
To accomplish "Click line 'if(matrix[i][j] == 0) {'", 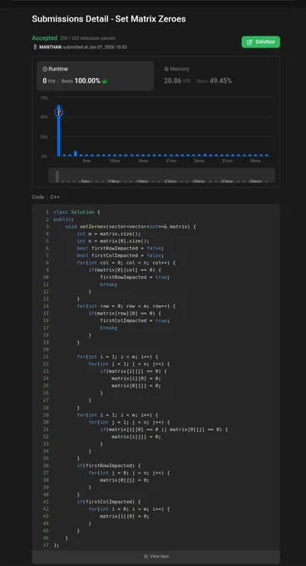I will click(x=133, y=371).
